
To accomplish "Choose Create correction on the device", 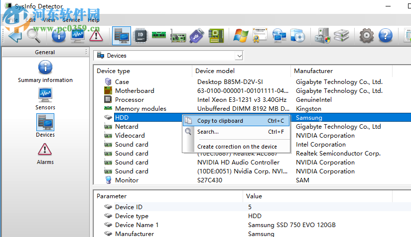I will click(236, 147).
